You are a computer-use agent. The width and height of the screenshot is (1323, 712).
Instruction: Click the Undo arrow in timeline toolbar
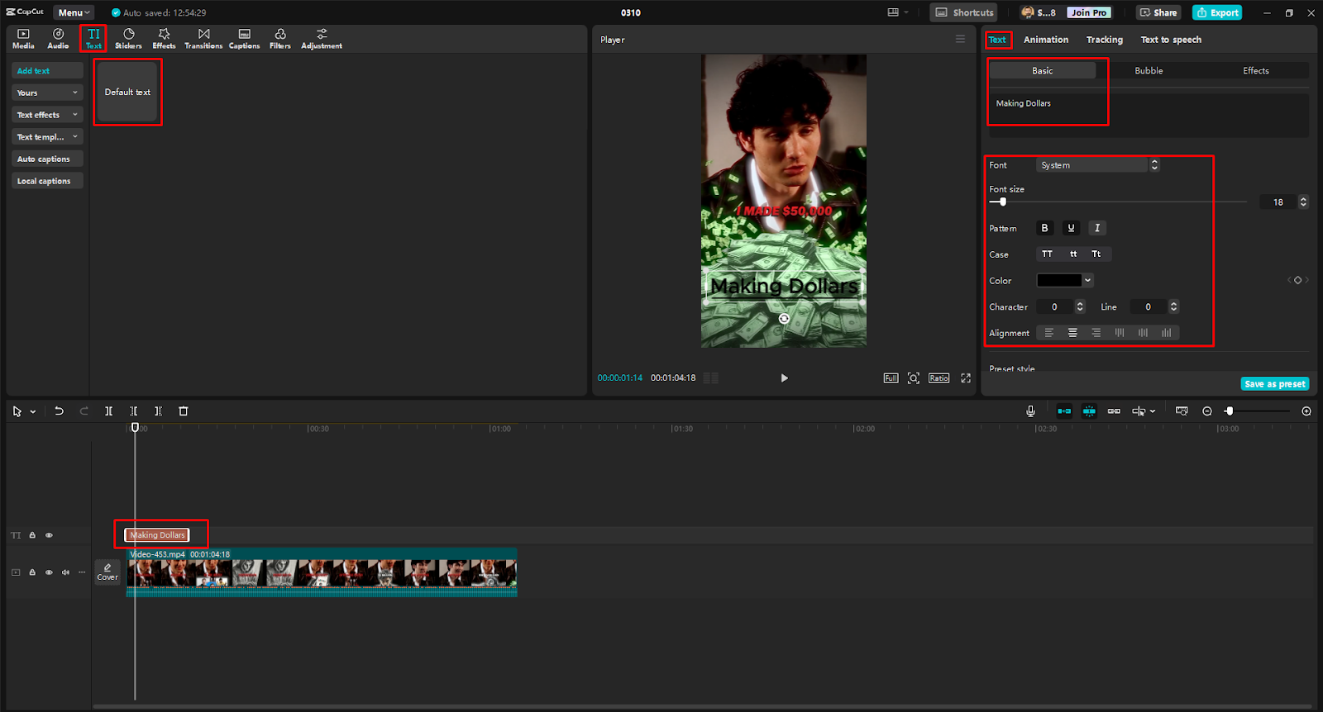tap(59, 411)
